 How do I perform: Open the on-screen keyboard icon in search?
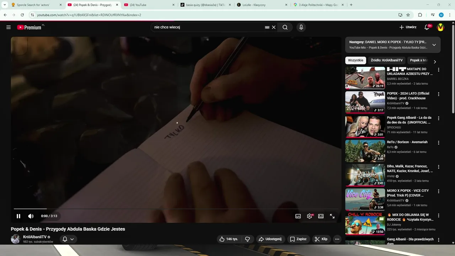[267, 27]
